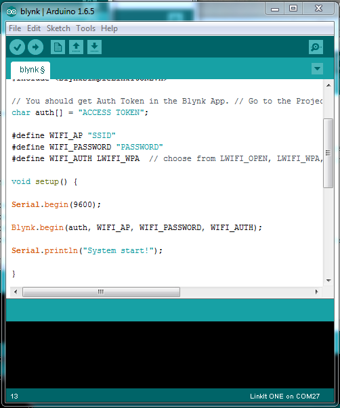Expand the tab options dropdown arrow

coord(317,69)
